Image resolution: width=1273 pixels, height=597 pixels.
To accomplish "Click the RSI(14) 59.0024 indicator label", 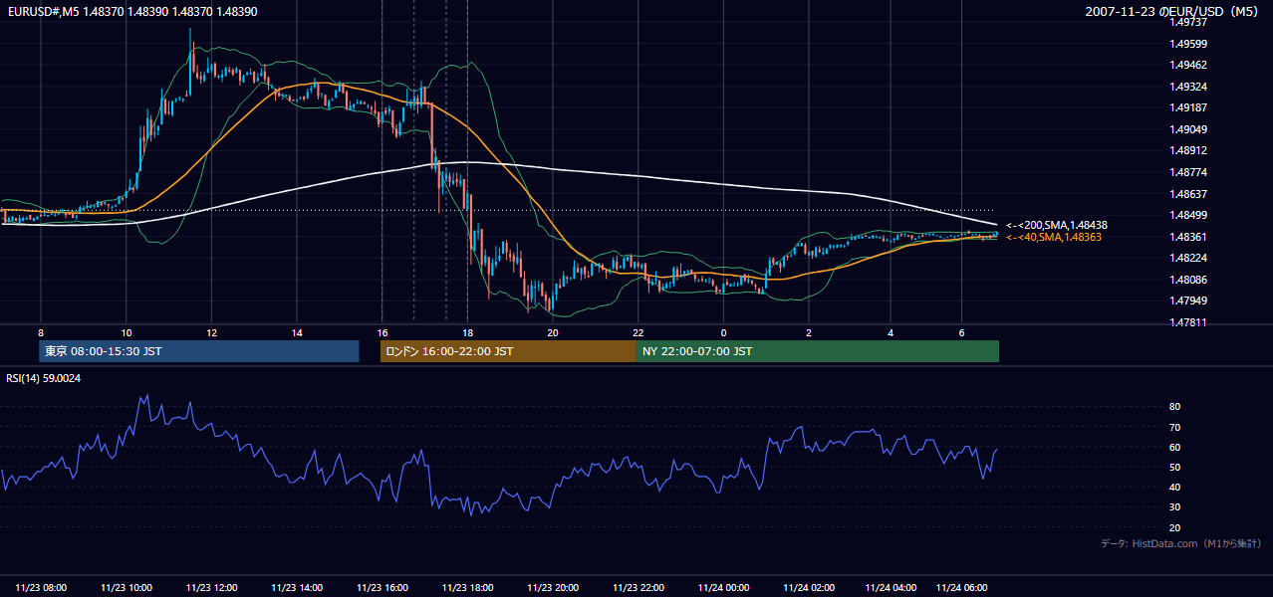I will pos(44,378).
